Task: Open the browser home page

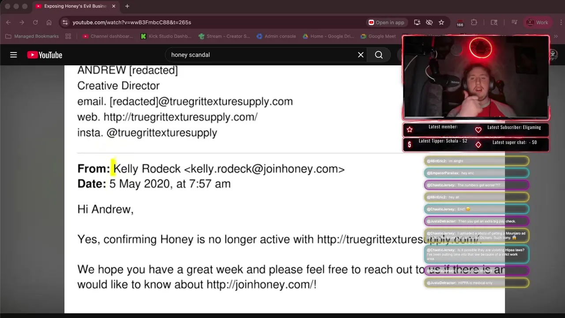Action: [49, 22]
